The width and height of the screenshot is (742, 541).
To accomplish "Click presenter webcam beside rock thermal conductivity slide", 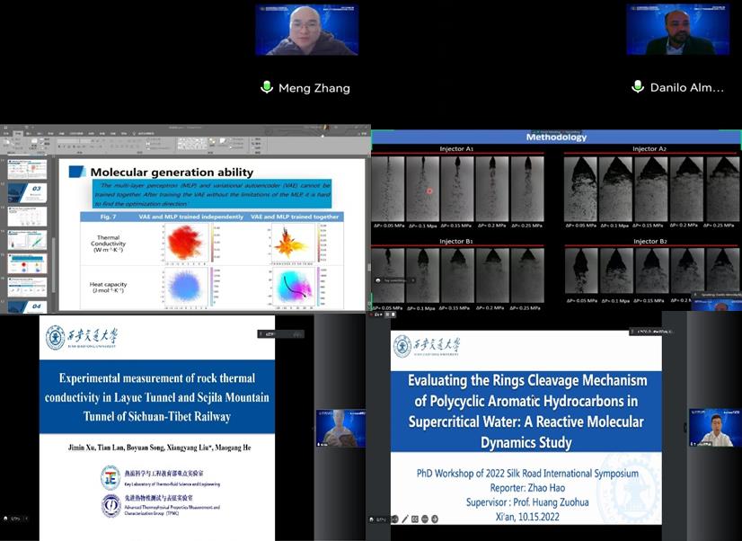I will point(340,429).
